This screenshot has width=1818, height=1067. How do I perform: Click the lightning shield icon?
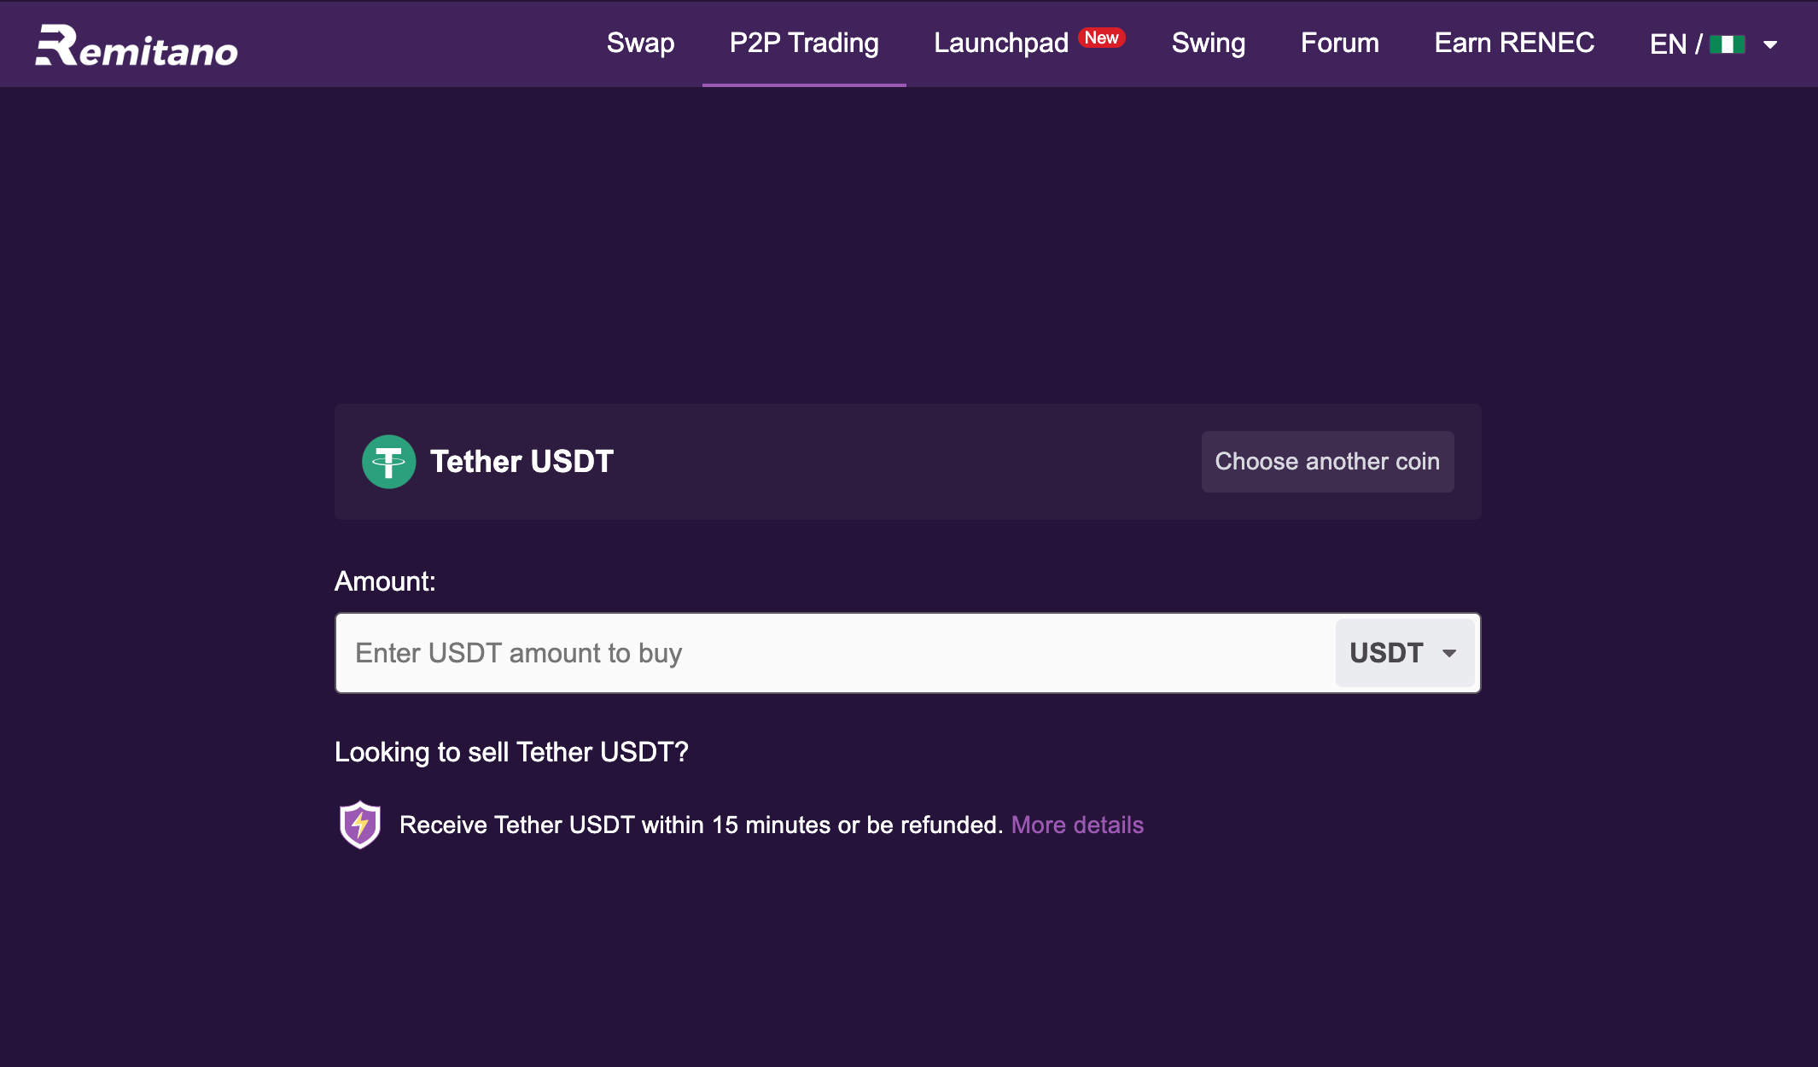[x=360, y=825]
